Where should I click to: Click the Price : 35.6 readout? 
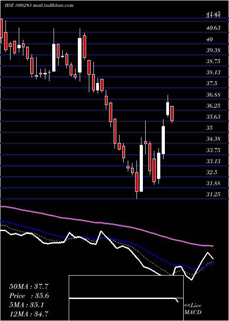click(29, 296)
